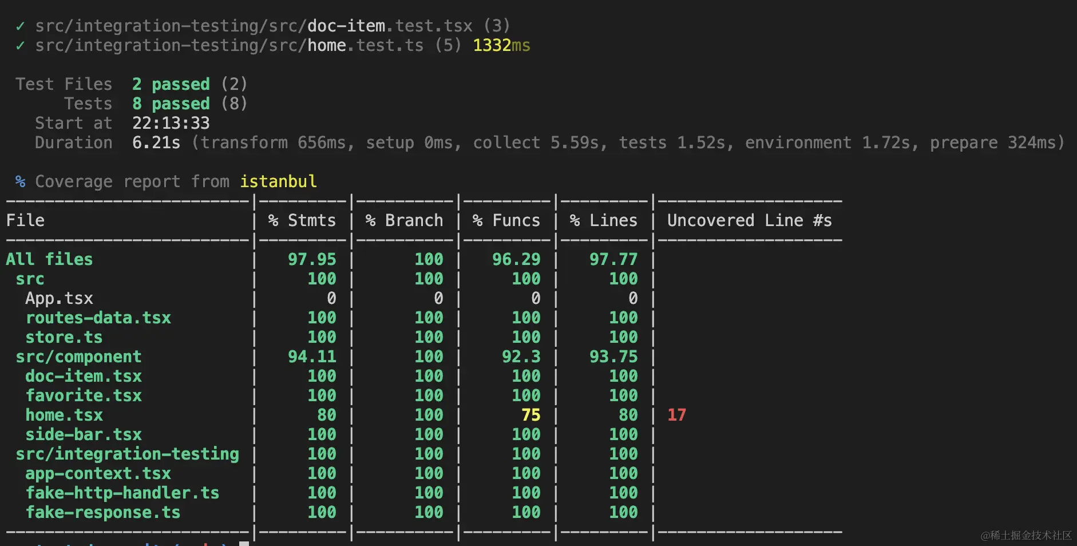Click the fake-response.ts file name
The height and width of the screenshot is (546, 1077).
[x=103, y=512]
